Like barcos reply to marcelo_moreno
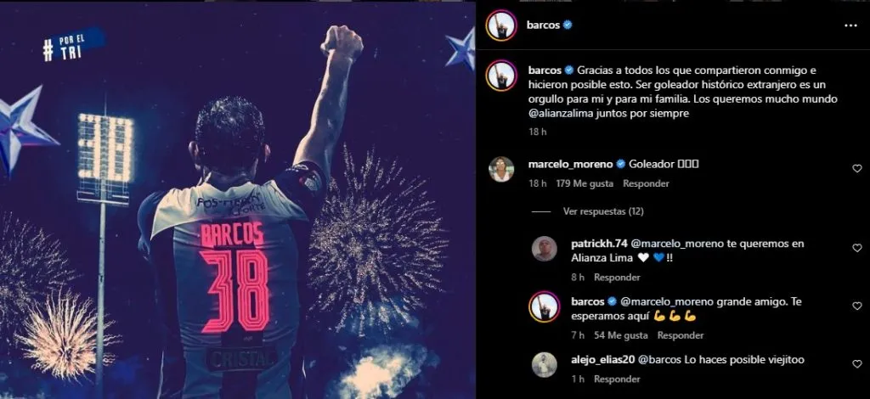The height and width of the screenshot is (399, 870). pyautogui.click(x=856, y=306)
